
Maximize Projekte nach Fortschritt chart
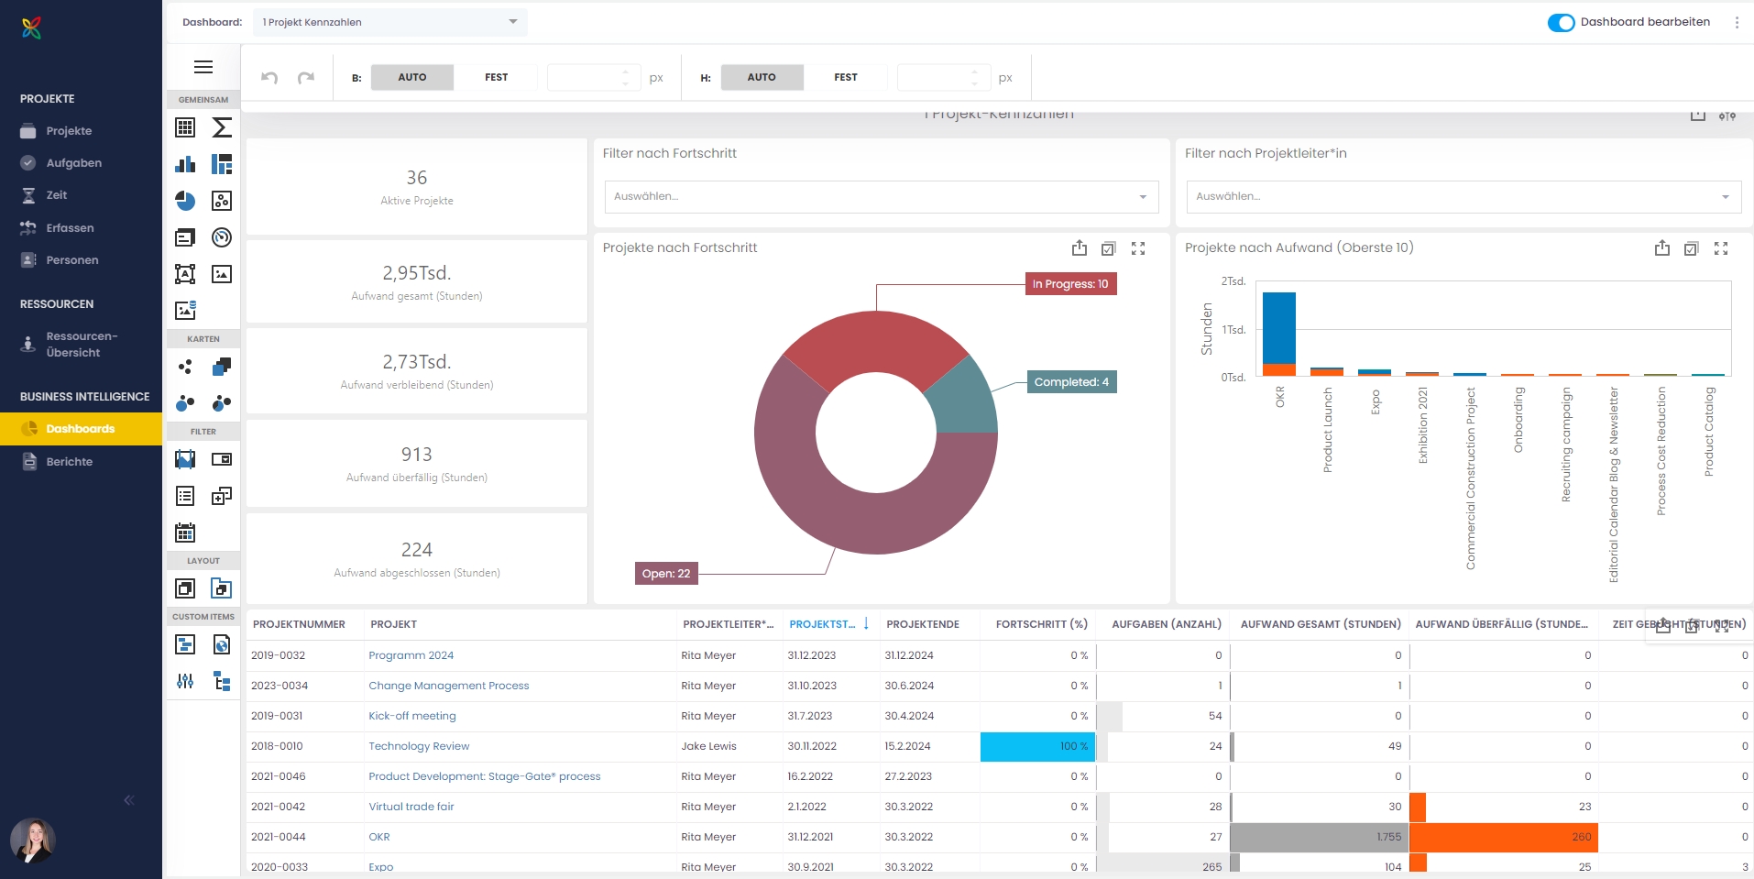tap(1138, 248)
